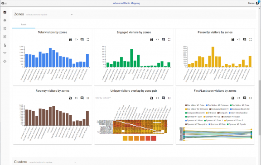Click the arm logo in header
The image size is (261, 165).
point(5,3)
